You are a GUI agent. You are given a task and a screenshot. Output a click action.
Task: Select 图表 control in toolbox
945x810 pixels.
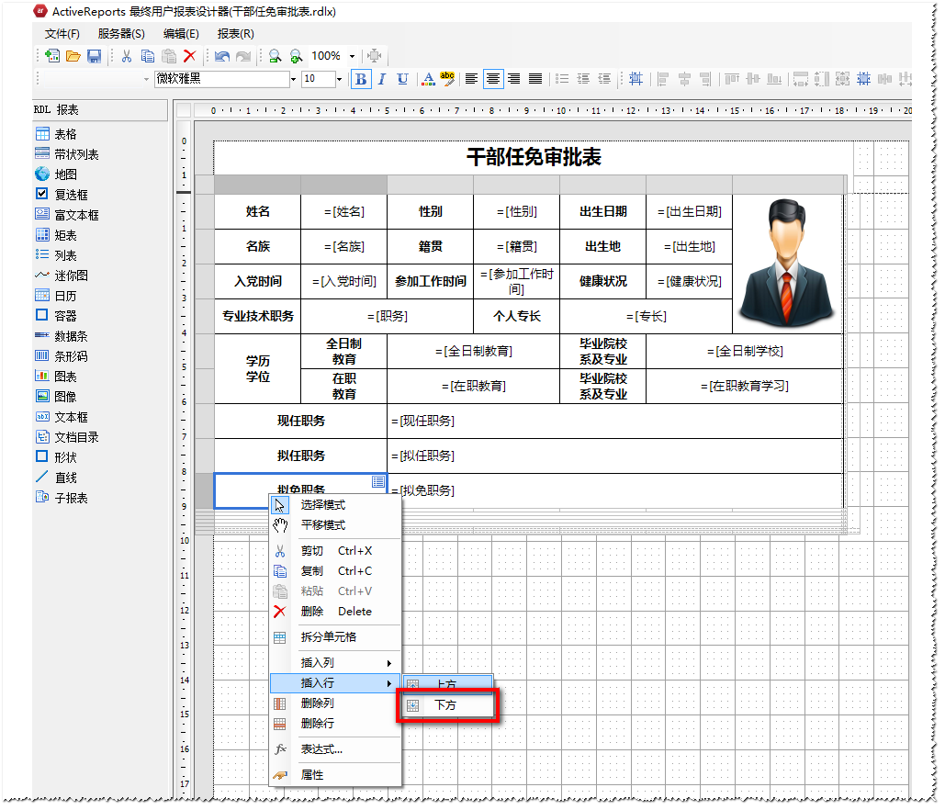[56, 377]
